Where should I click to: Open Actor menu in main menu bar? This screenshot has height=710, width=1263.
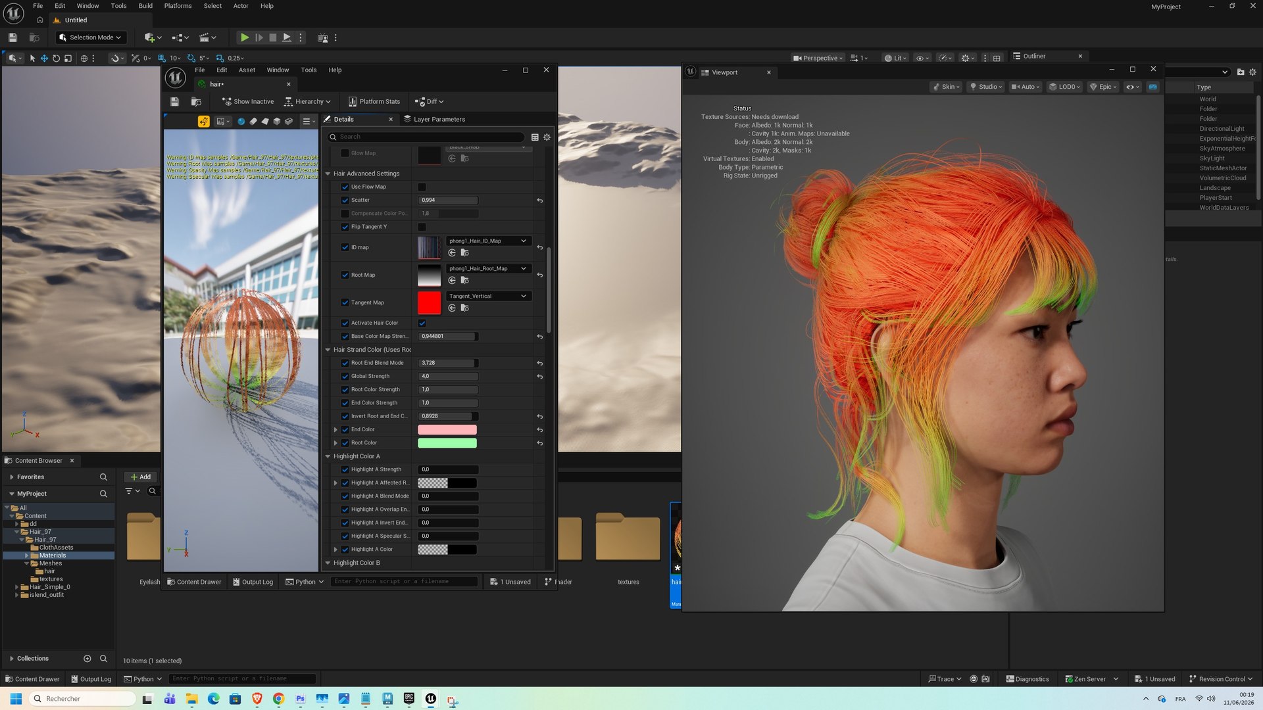click(241, 6)
